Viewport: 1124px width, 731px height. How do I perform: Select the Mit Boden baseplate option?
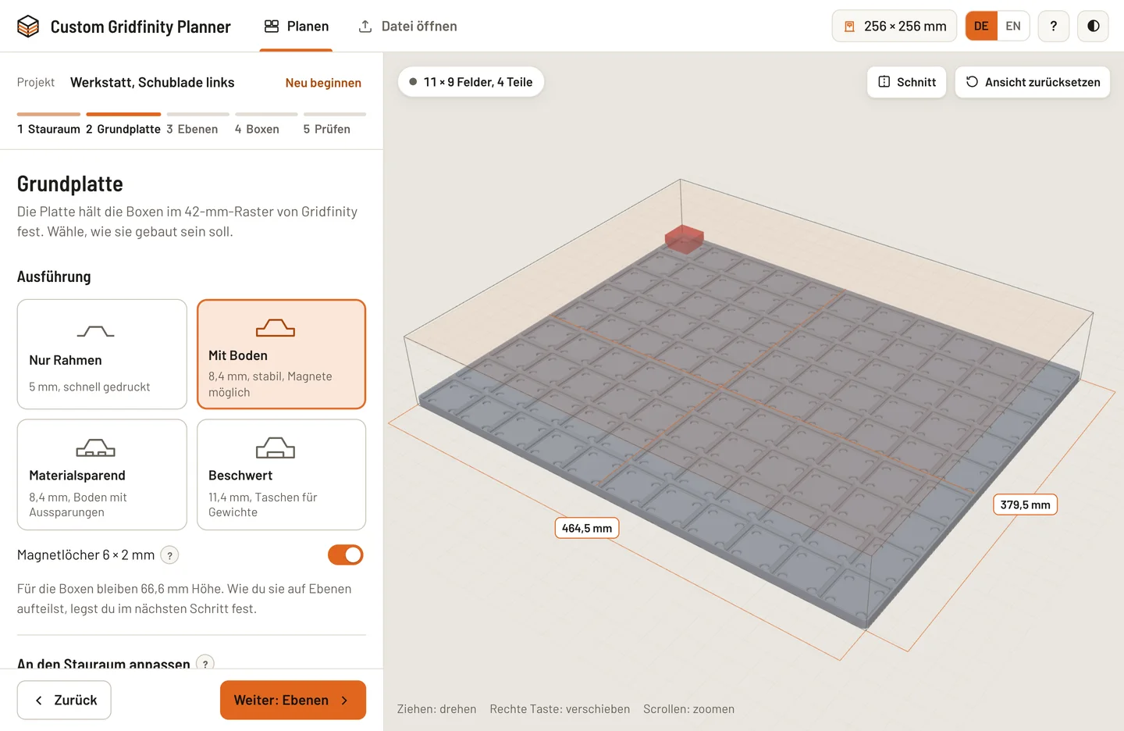(281, 354)
